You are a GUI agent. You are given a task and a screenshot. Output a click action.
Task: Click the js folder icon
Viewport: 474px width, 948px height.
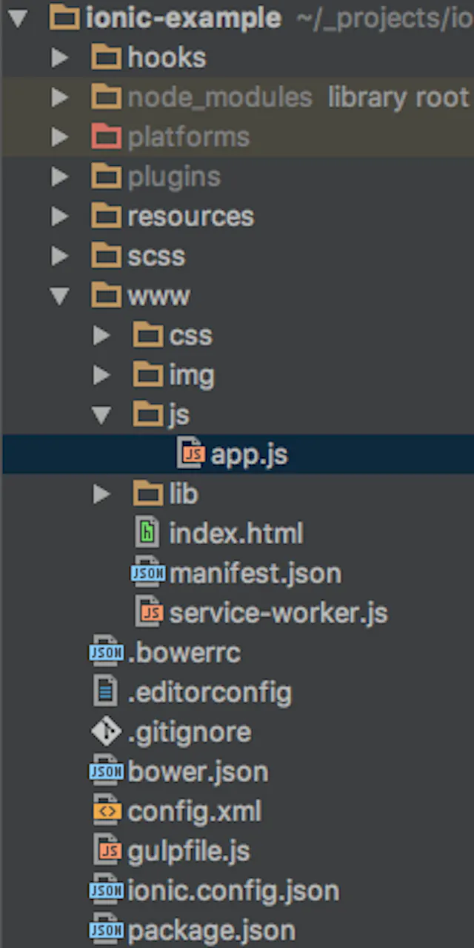(x=149, y=414)
